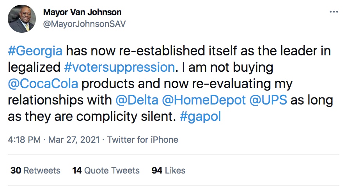Open the @MayorJohnsonSAV handle link
The width and height of the screenshot is (346, 186).
[x=84, y=23]
